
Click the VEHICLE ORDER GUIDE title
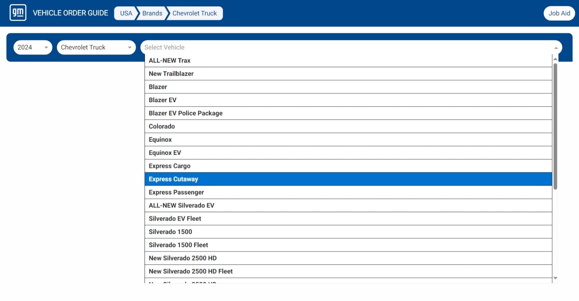click(x=70, y=13)
